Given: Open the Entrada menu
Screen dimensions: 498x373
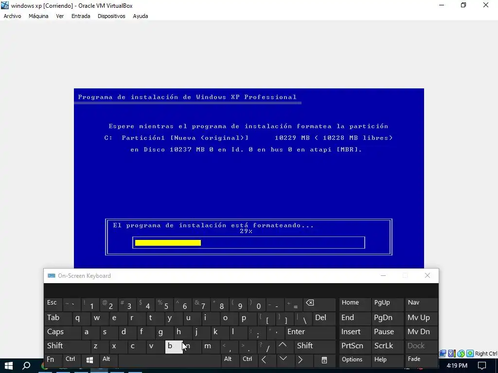Looking at the screenshot, I should 81,16.
